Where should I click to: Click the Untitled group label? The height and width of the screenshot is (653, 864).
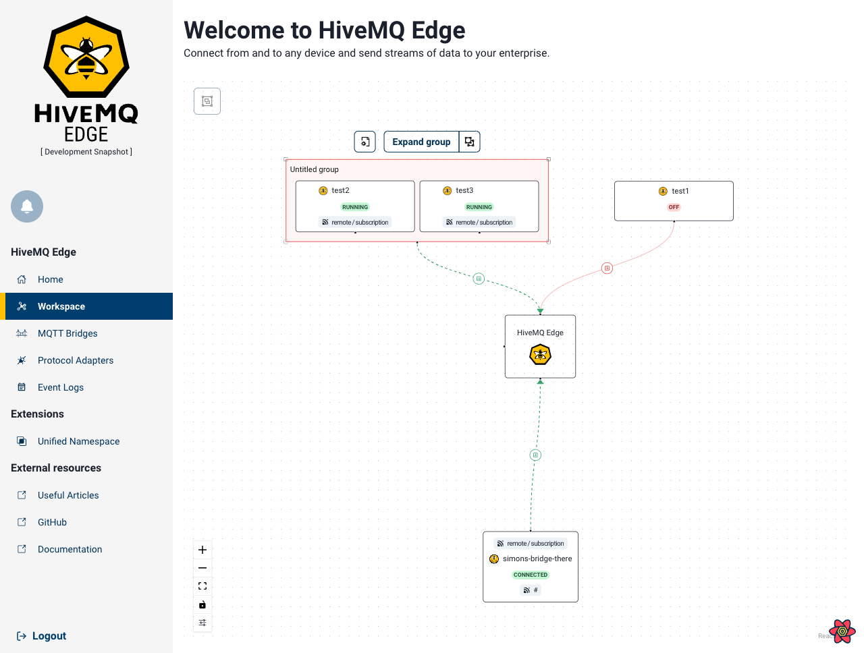(315, 169)
